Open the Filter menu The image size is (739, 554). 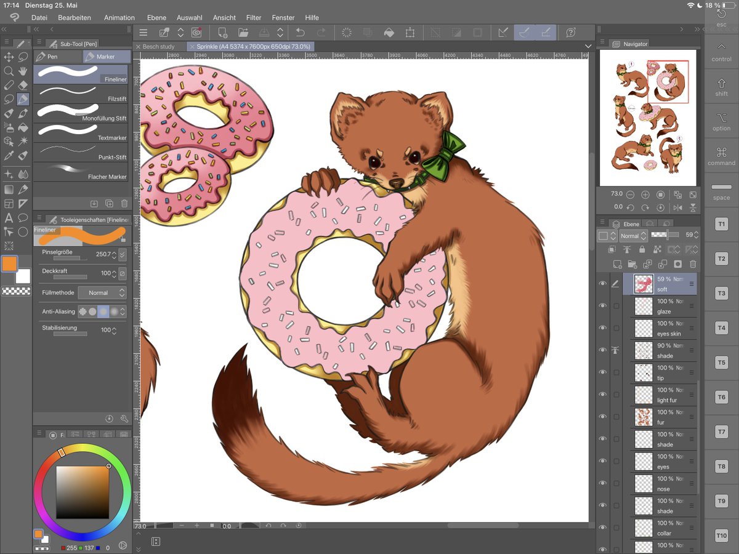[254, 18]
